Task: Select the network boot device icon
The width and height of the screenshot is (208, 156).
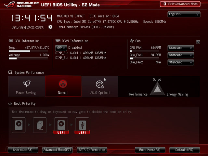Action: click(40, 125)
